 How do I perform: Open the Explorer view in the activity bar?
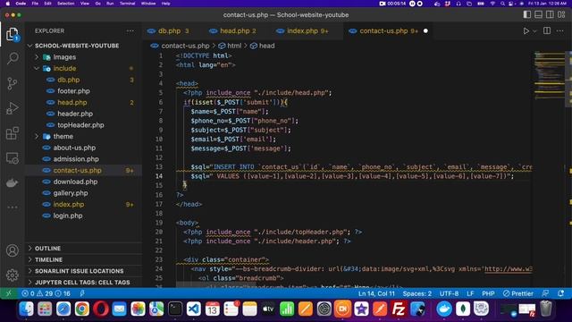click(12, 35)
